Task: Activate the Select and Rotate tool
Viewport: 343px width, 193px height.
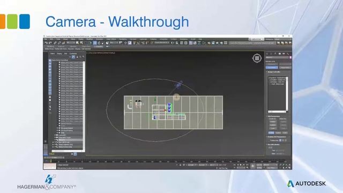Action: click(99, 43)
